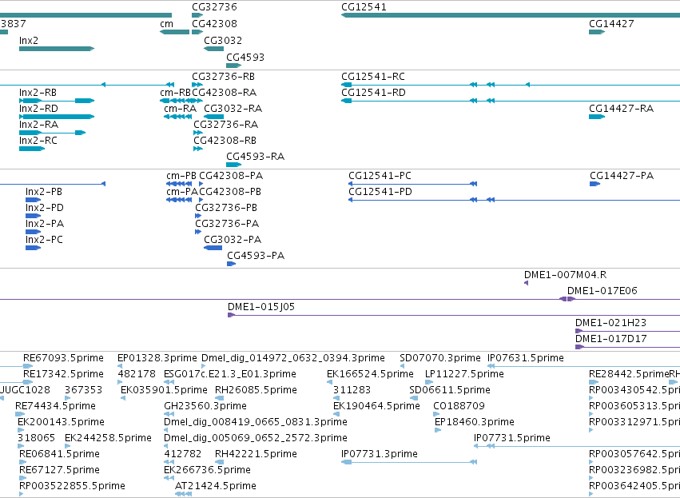Select CG14427-RA transcript label

tap(621, 109)
